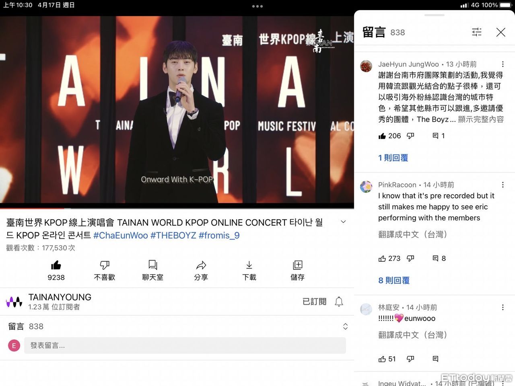Share the video via 分享 icon

(x=201, y=265)
